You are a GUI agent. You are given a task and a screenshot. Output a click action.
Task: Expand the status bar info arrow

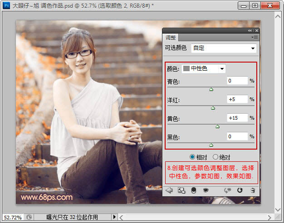click(113, 218)
